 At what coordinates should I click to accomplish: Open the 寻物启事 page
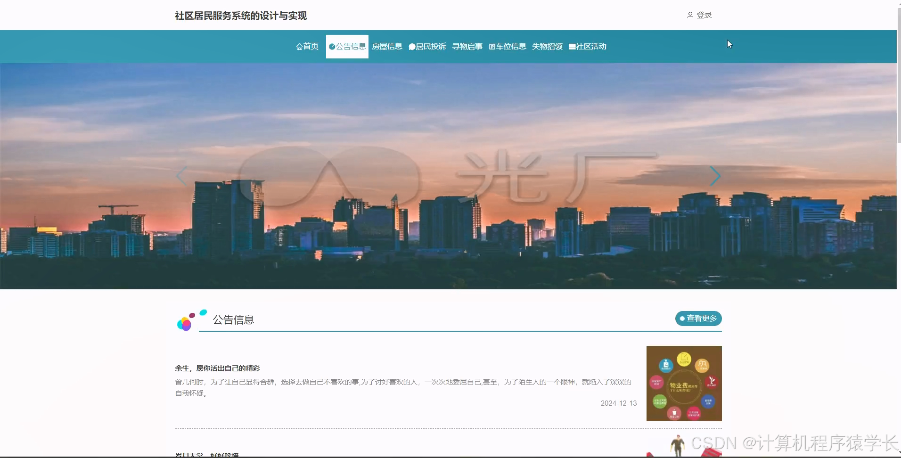467,46
